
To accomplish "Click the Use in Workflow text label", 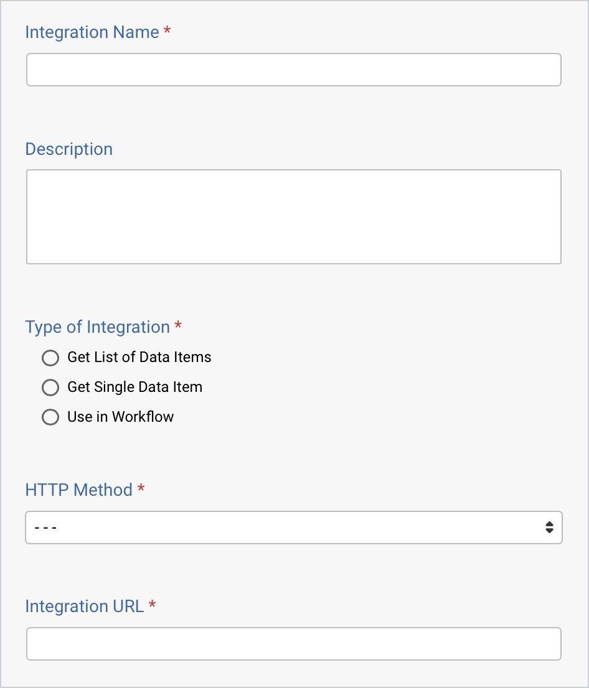I will click(120, 417).
